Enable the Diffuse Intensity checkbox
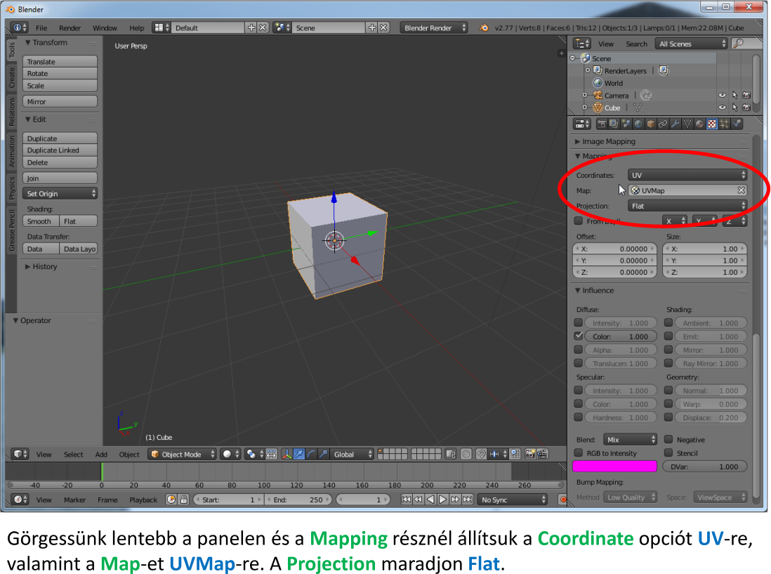771x574 pixels. (x=579, y=322)
